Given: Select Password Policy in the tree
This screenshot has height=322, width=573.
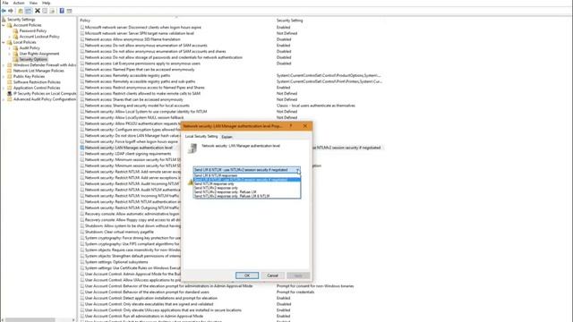Looking at the screenshot, I should [33, 31].
